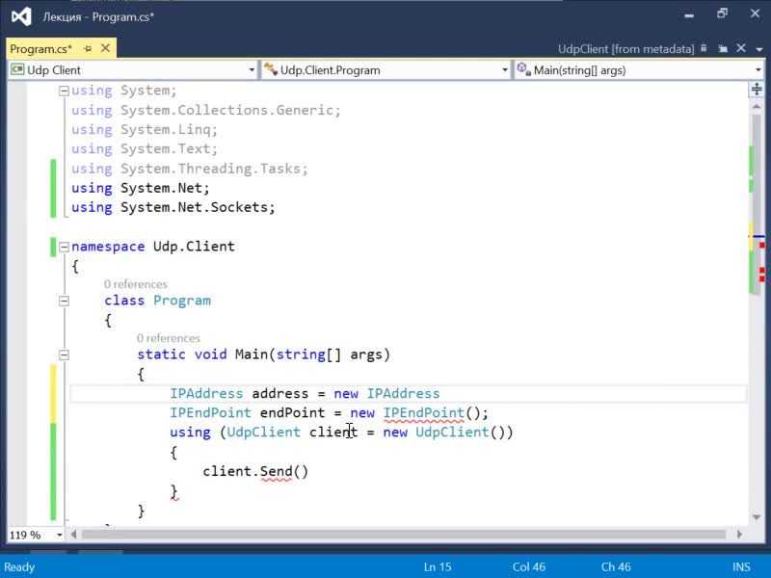Collapse the Main method block

click(64, 355)
